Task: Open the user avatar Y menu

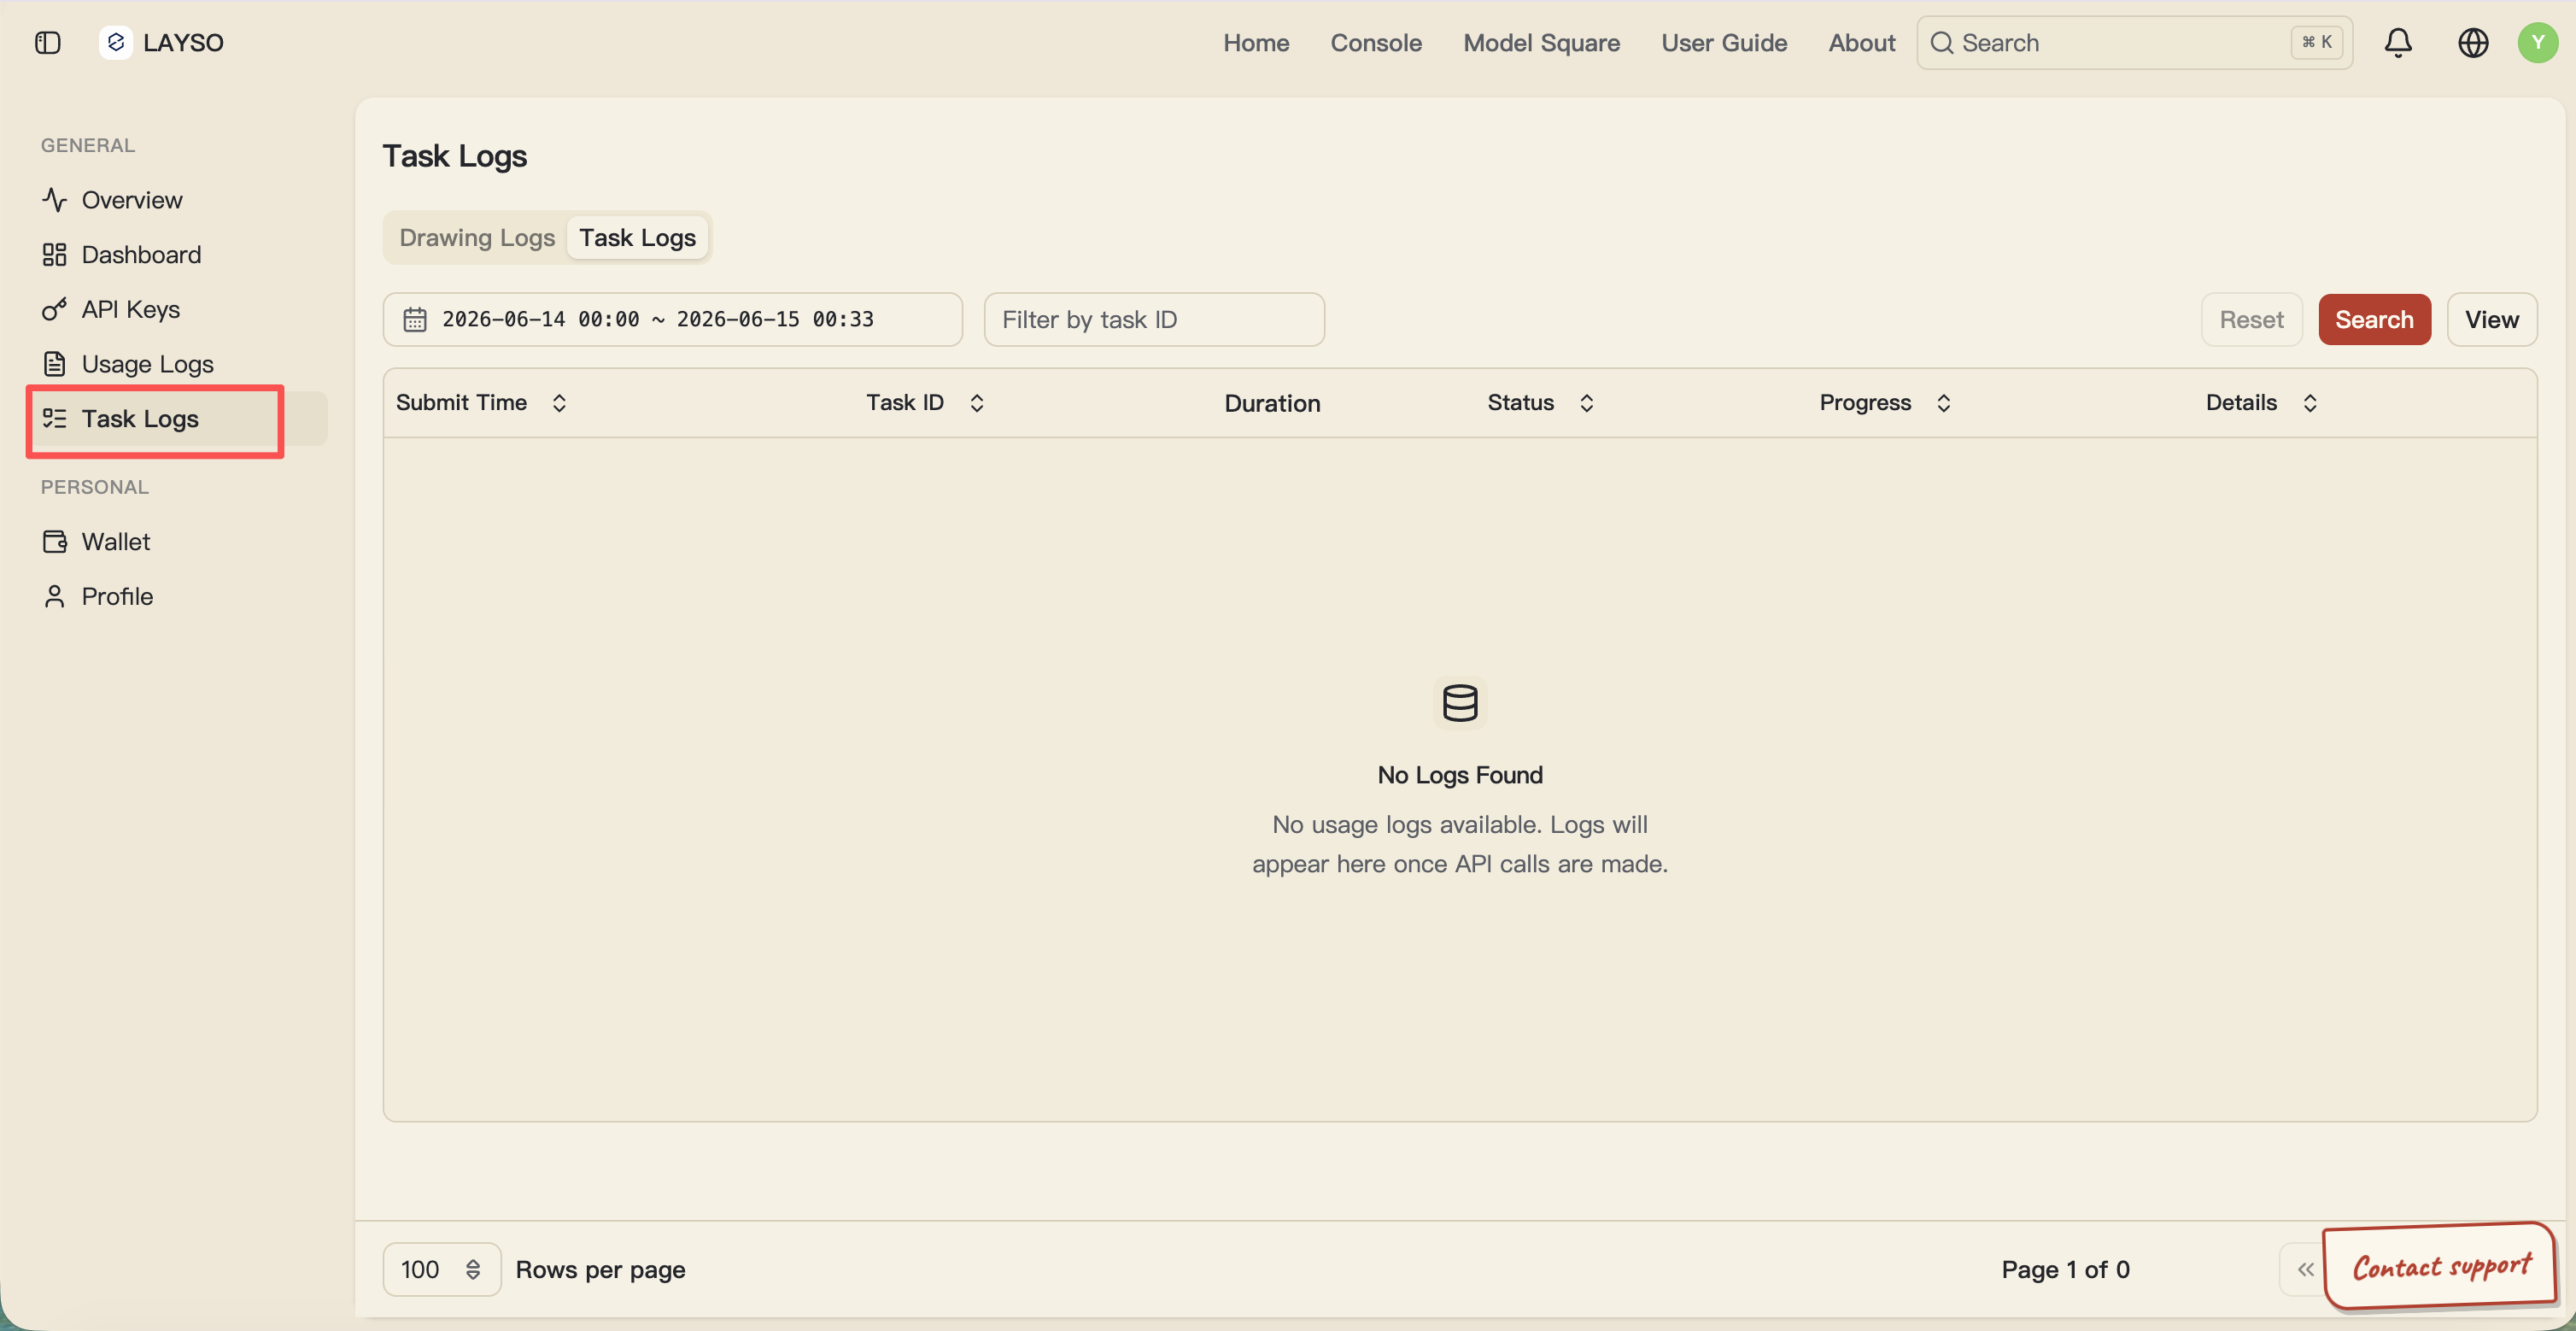Action: coord(2537,42)
